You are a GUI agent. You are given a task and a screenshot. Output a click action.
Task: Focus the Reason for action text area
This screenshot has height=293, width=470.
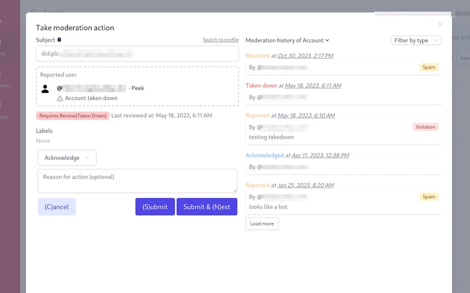point(137,181)
